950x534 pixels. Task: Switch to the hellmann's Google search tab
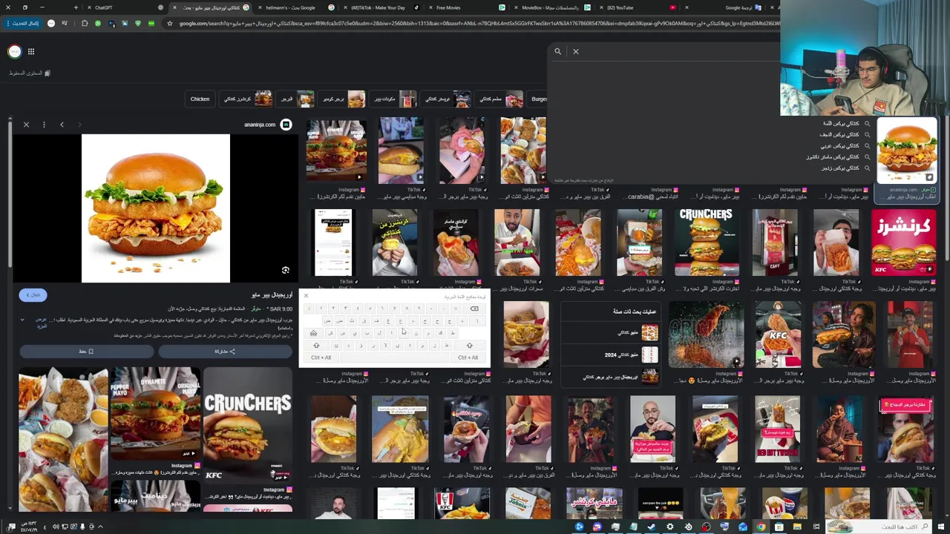click(297, 7)
